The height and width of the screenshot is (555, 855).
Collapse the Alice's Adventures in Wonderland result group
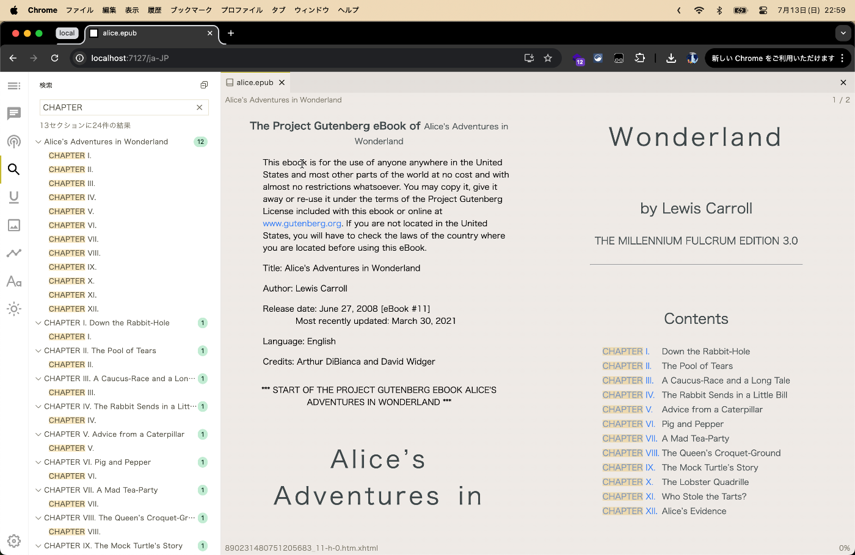pos(38,141)
